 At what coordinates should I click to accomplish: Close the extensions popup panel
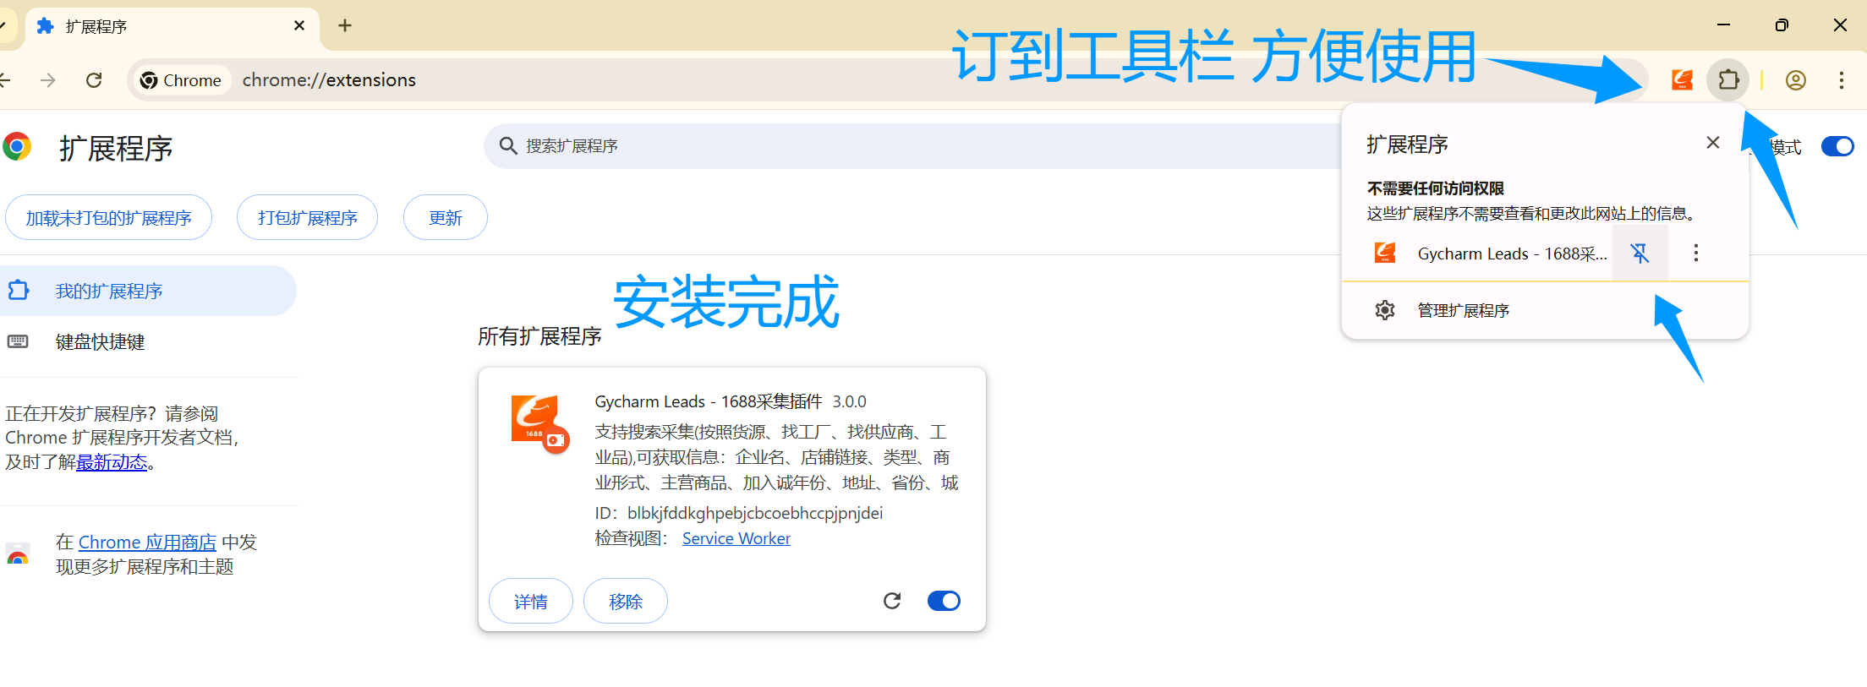tap(1712, 143)
